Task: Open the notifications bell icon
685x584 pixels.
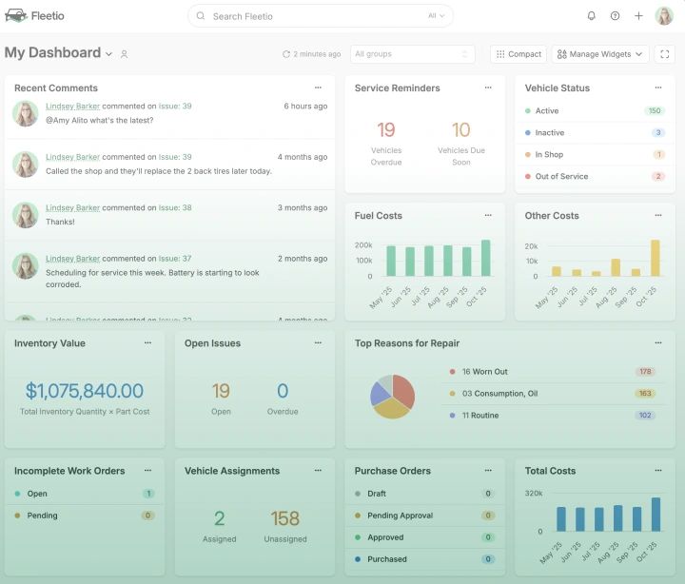Action: [x=591, y=16]
